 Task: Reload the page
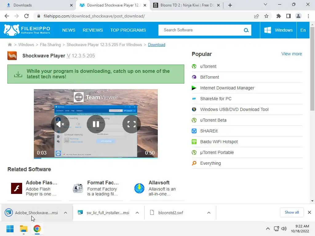click(x=26, y=16)
